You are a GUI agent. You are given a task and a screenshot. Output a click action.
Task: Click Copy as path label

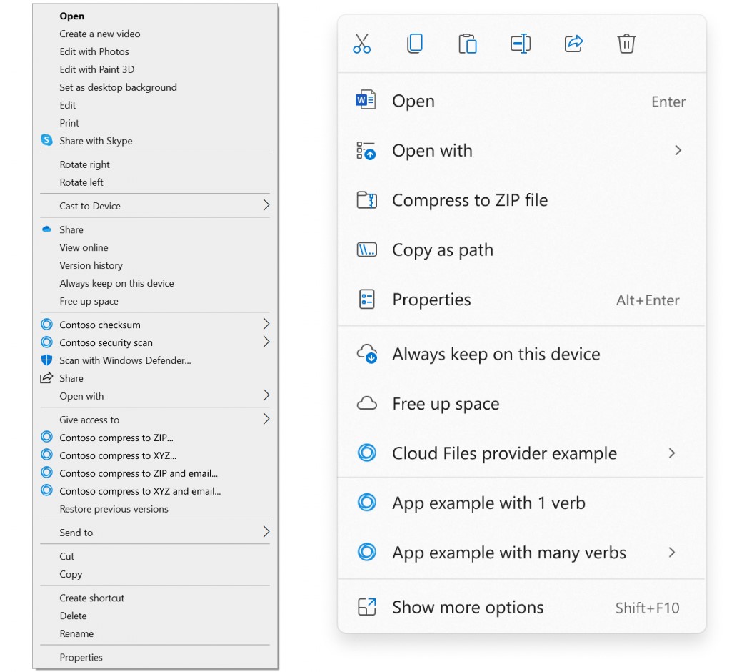pos(443,250)
